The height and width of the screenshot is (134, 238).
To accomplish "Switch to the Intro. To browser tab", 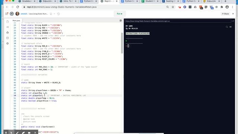I will coord(68,1).
